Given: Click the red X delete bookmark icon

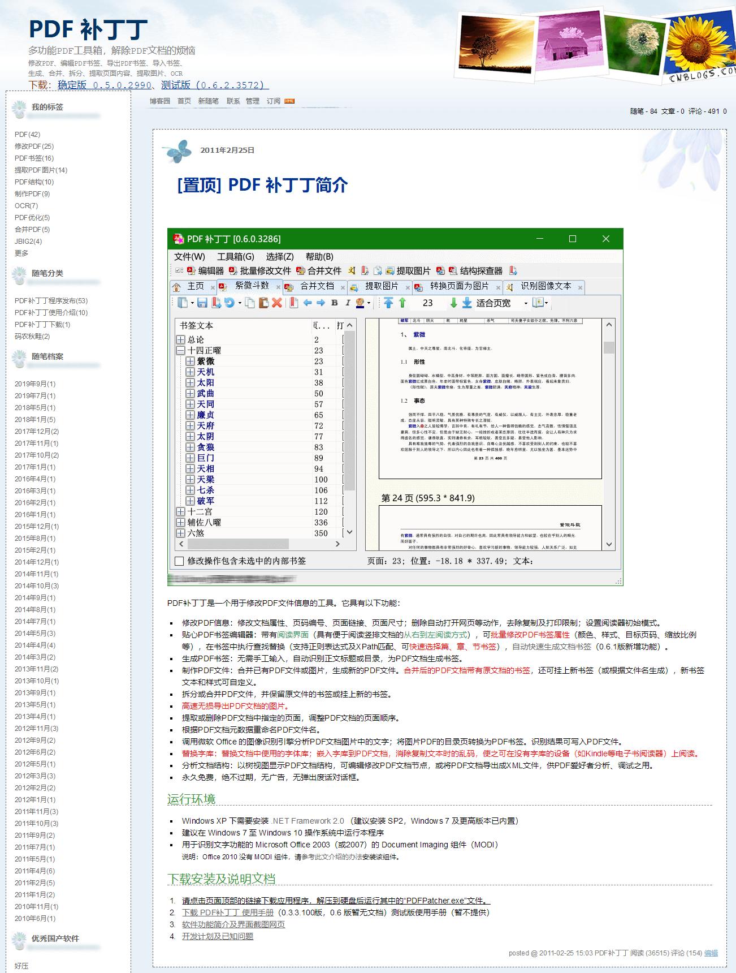Looking at the screenshot, I should [277, 303].
